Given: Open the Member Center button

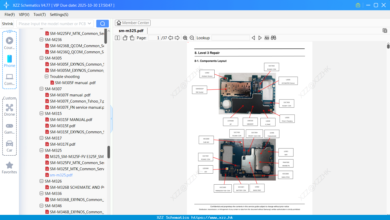Looking at the screenshot, I should coord(133,23).
